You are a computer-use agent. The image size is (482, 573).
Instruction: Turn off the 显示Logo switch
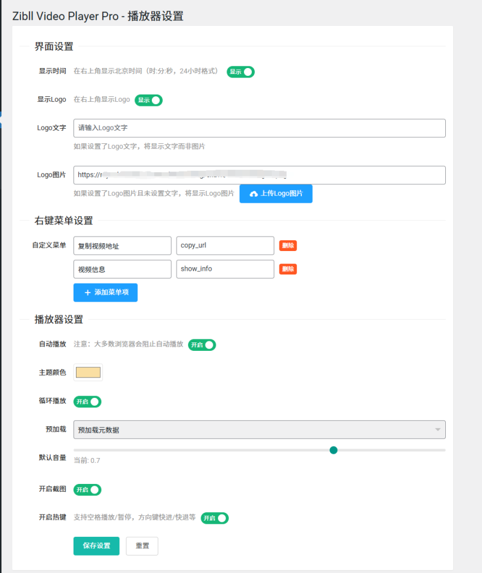click(148, 100)
